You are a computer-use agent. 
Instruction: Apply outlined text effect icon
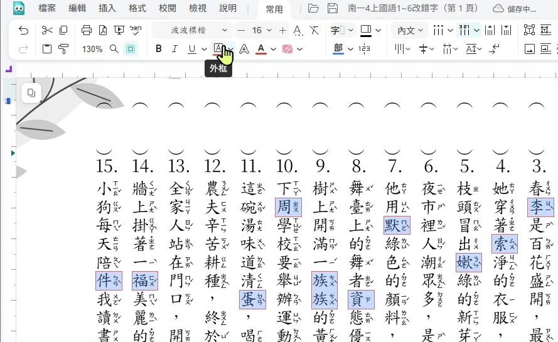point(244,49)
